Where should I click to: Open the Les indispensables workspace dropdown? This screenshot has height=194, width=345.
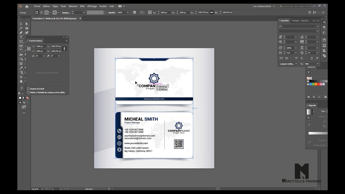[264, 6]
